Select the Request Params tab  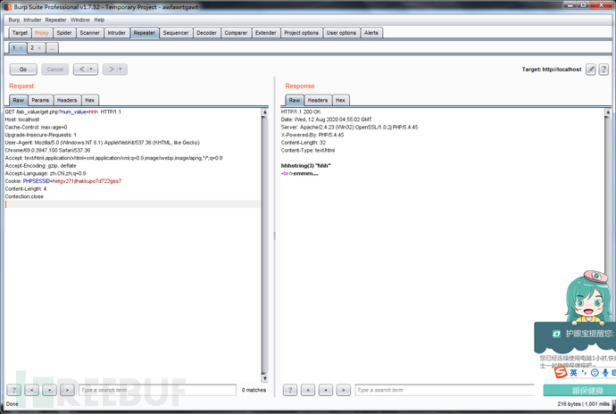[x=40, y=100]
